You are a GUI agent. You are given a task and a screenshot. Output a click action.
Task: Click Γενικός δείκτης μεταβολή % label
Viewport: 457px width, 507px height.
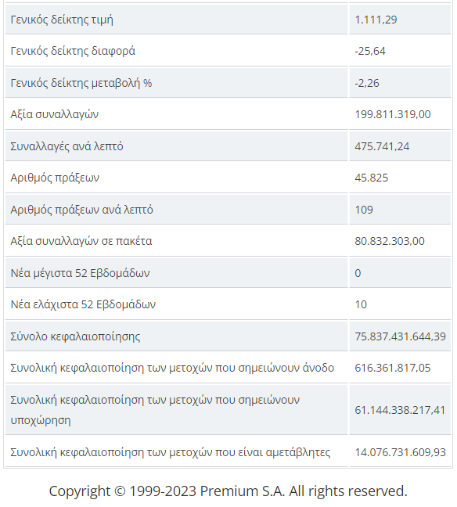tap(81, 83)
